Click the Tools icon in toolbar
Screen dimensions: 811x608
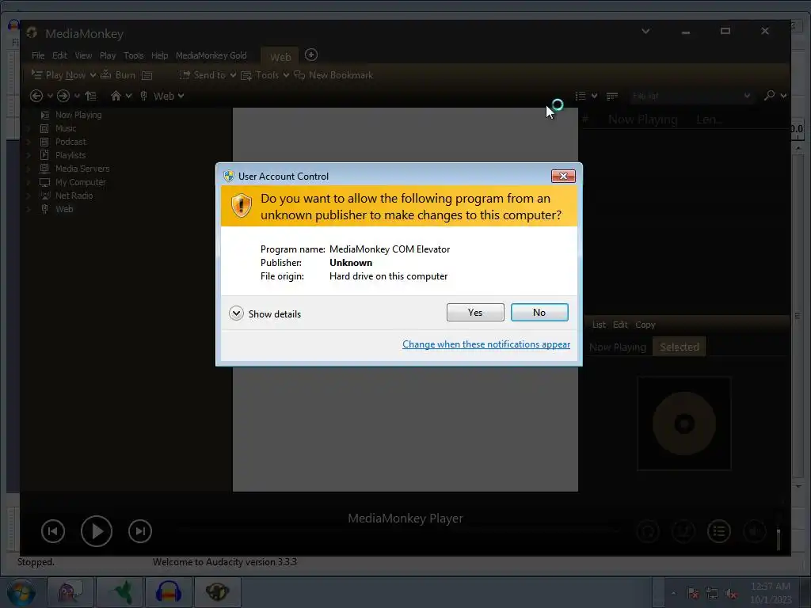246,75
